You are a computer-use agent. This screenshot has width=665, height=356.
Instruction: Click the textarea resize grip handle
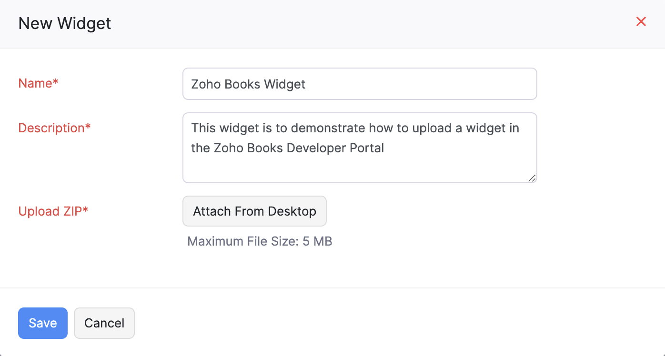532,178
